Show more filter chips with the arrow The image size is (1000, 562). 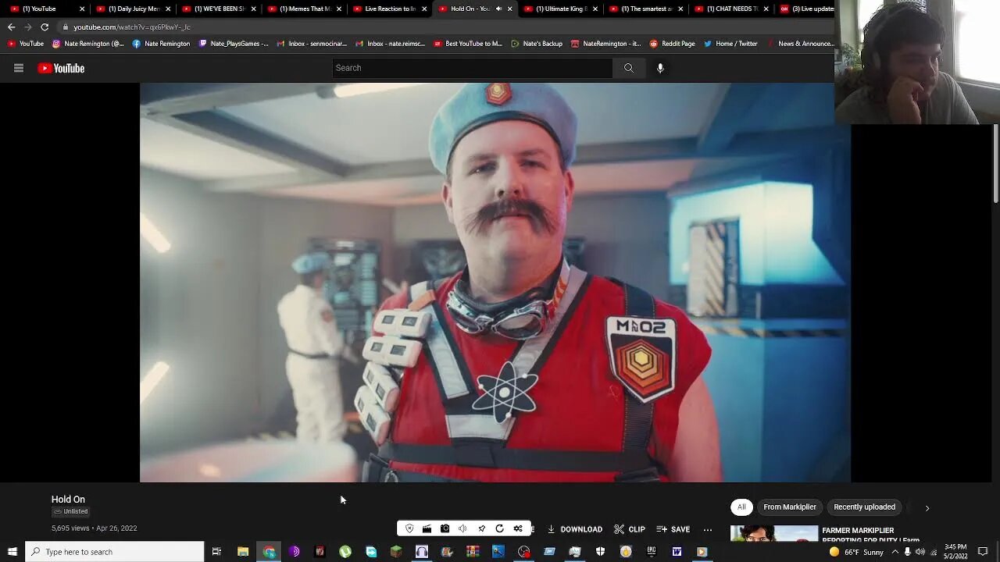click(x=927, y=508)
